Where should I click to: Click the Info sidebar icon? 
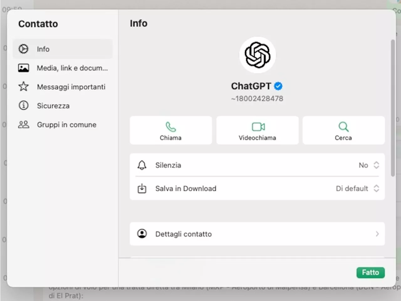click(x=23, y=49)
